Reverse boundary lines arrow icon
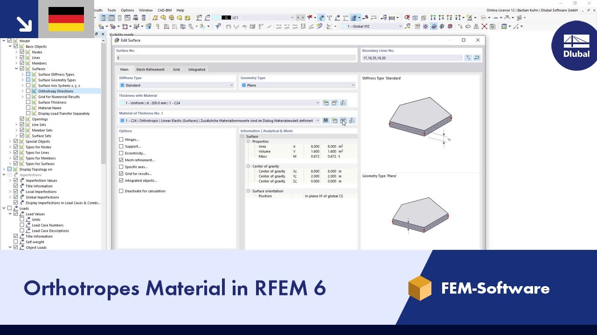 [477, 58]
